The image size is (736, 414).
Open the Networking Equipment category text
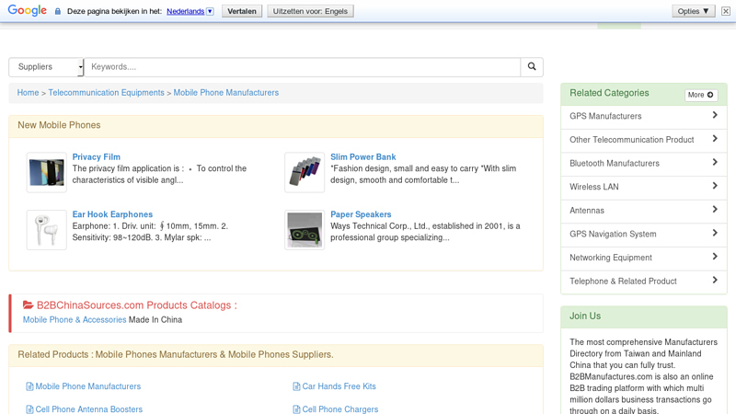tap(610, 258)
